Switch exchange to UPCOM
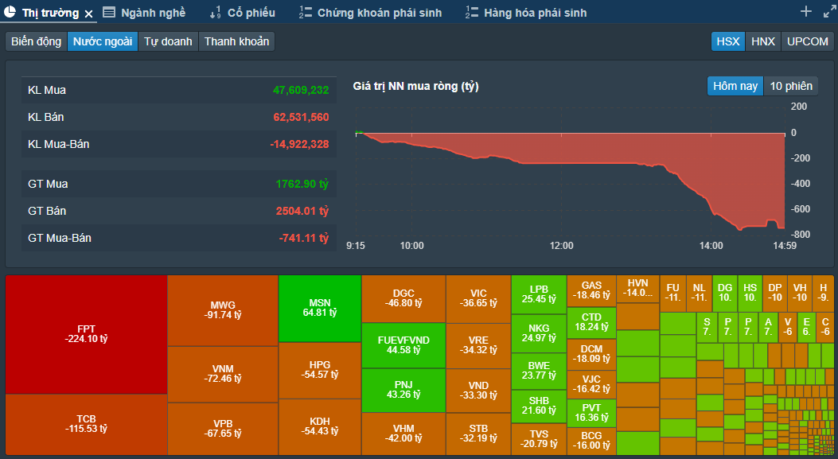 click(807, 41)
